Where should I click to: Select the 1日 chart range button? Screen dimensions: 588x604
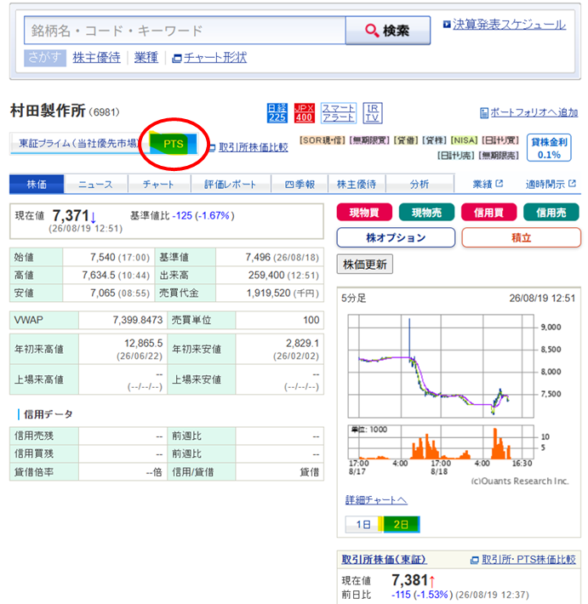click(363, 525)
